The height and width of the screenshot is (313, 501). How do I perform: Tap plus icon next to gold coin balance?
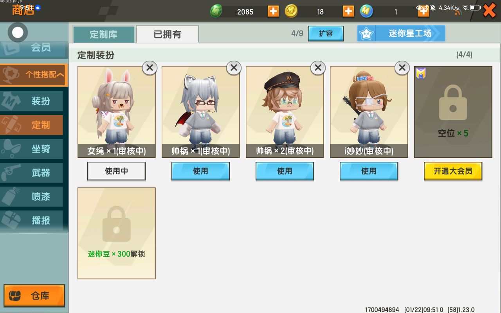pos(348,11)
